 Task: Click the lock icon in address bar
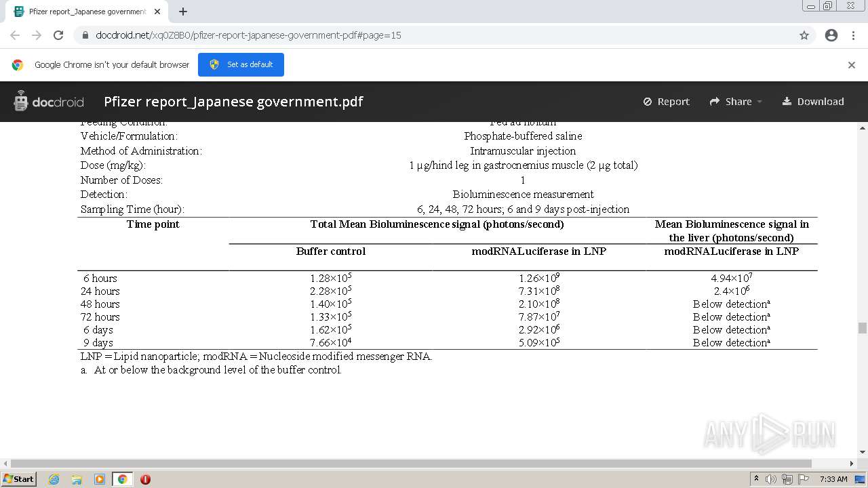(85, 35)
